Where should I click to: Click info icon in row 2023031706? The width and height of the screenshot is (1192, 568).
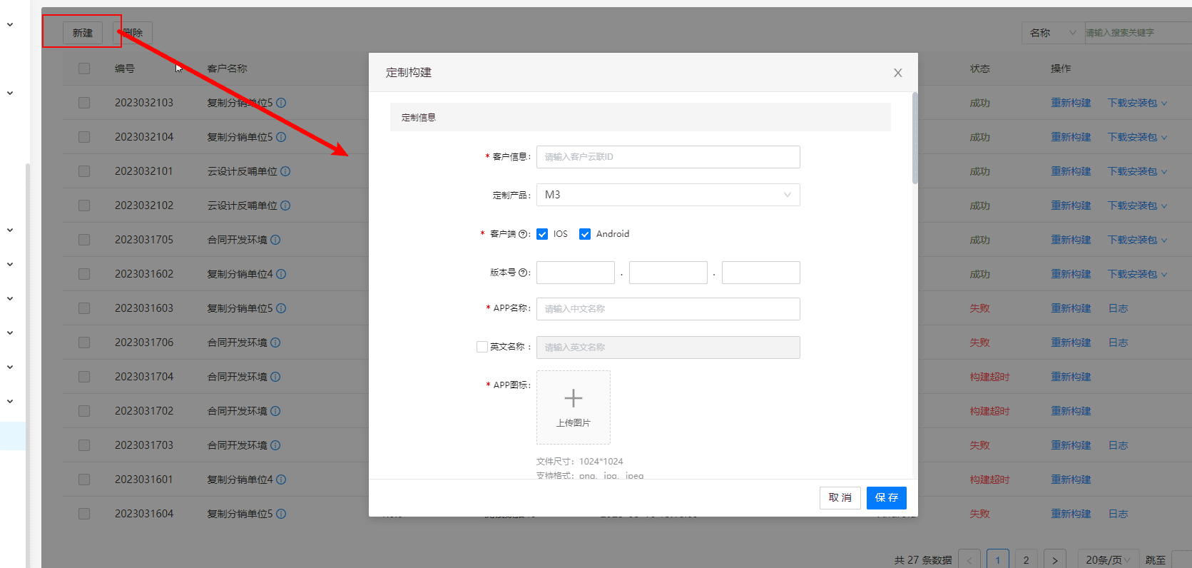click(275, 343)
